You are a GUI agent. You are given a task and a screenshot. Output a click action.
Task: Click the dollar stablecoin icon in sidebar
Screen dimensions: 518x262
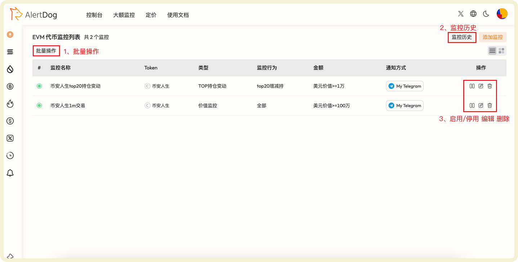tap(10, 121)
